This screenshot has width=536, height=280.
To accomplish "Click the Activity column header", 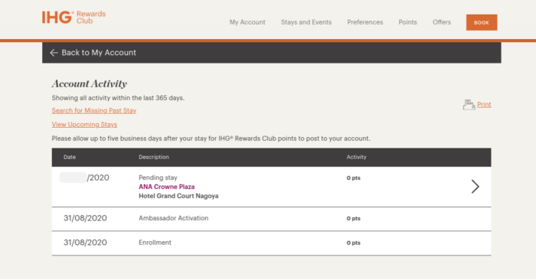I will pyautogui.click(x=357, y=157).
